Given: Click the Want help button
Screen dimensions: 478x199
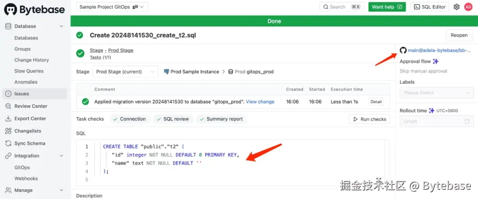Looking at the screenshot, I should click(x=387, y=7).
